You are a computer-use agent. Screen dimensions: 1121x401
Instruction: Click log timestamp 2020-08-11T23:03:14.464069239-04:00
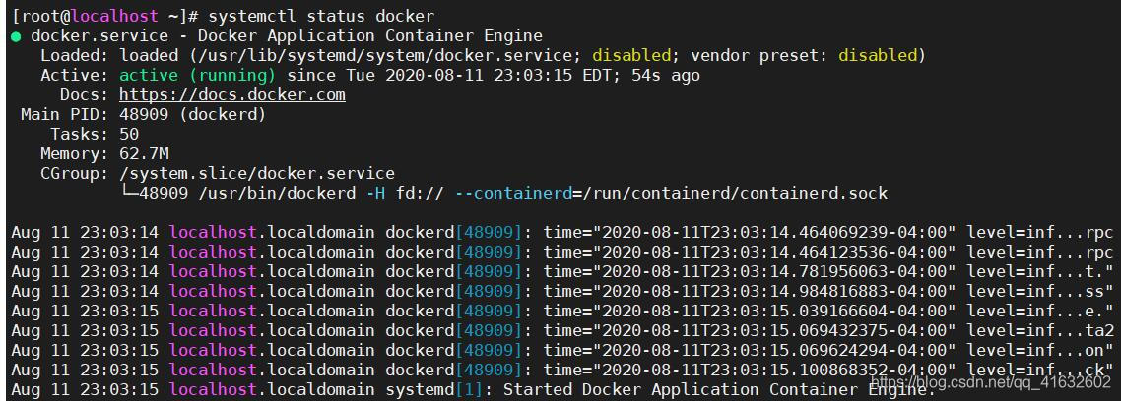point(773,233)
